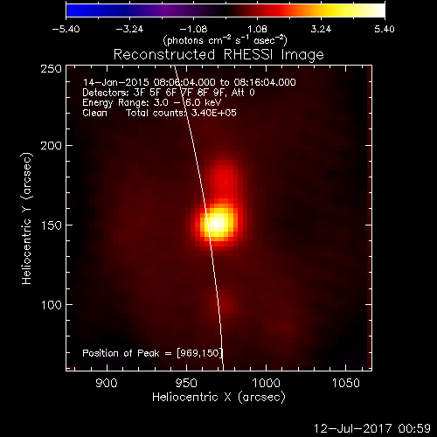
Task: Click the positive '5.40' colorbar label
Action: (385, 29)
